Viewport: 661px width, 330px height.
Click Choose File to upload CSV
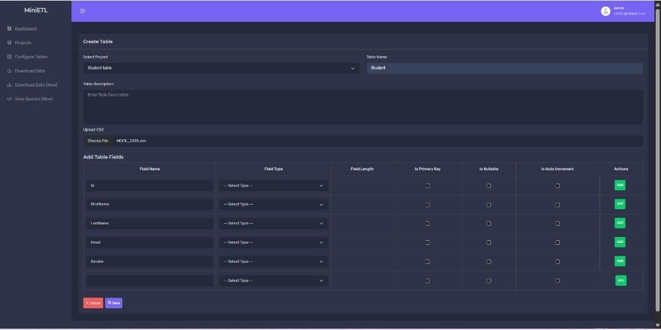pos(98,141)
